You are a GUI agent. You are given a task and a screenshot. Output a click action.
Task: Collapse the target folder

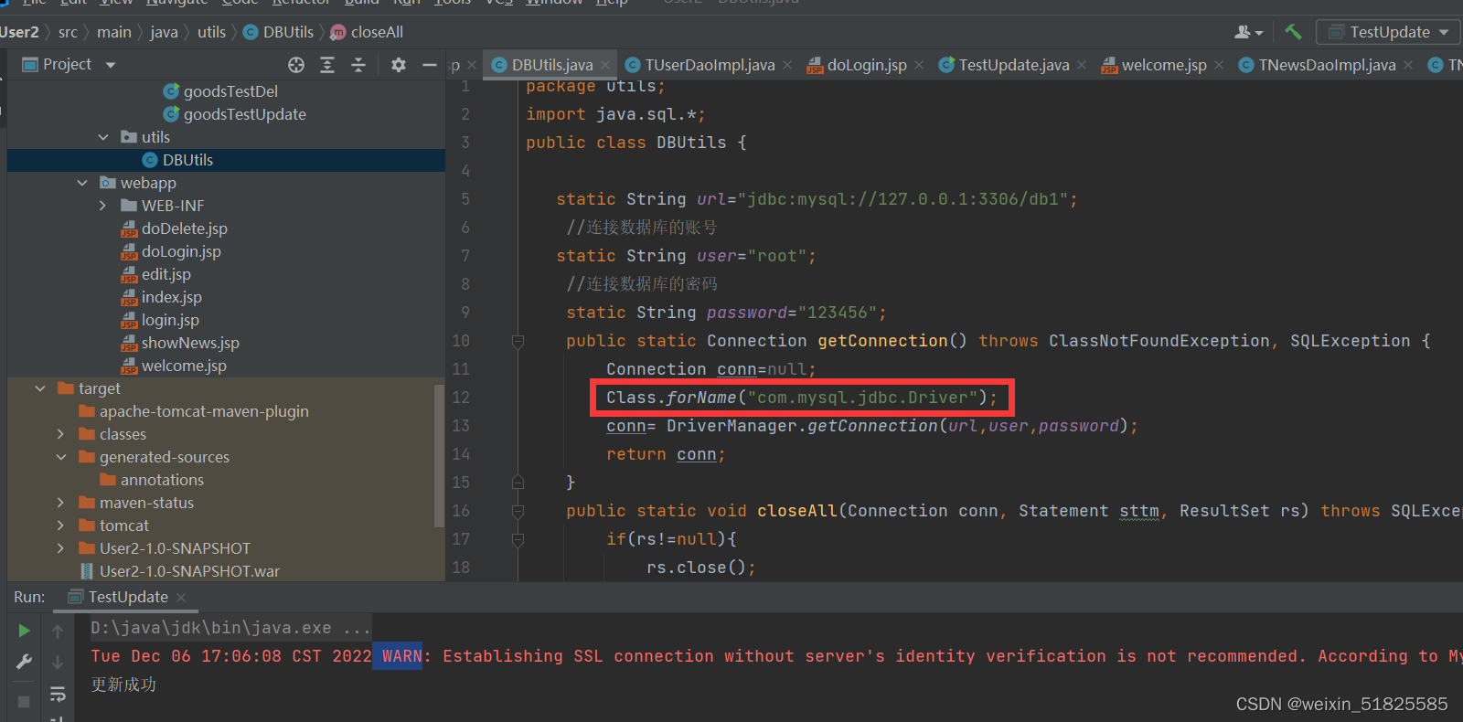pos(40,388)
